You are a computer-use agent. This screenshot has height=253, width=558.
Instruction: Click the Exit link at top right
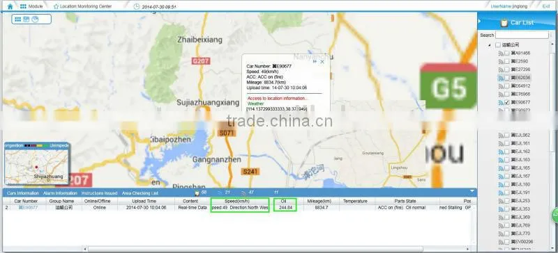pos(546,6)
